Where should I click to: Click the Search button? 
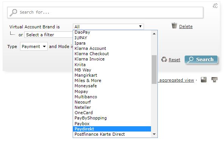click(201, 59)
